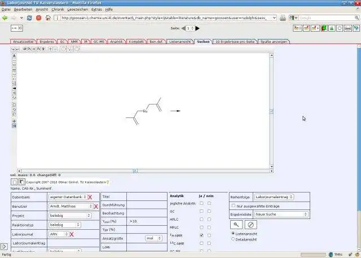
Task: Reset search with the crossed-circle button
Action: point(250,225)
